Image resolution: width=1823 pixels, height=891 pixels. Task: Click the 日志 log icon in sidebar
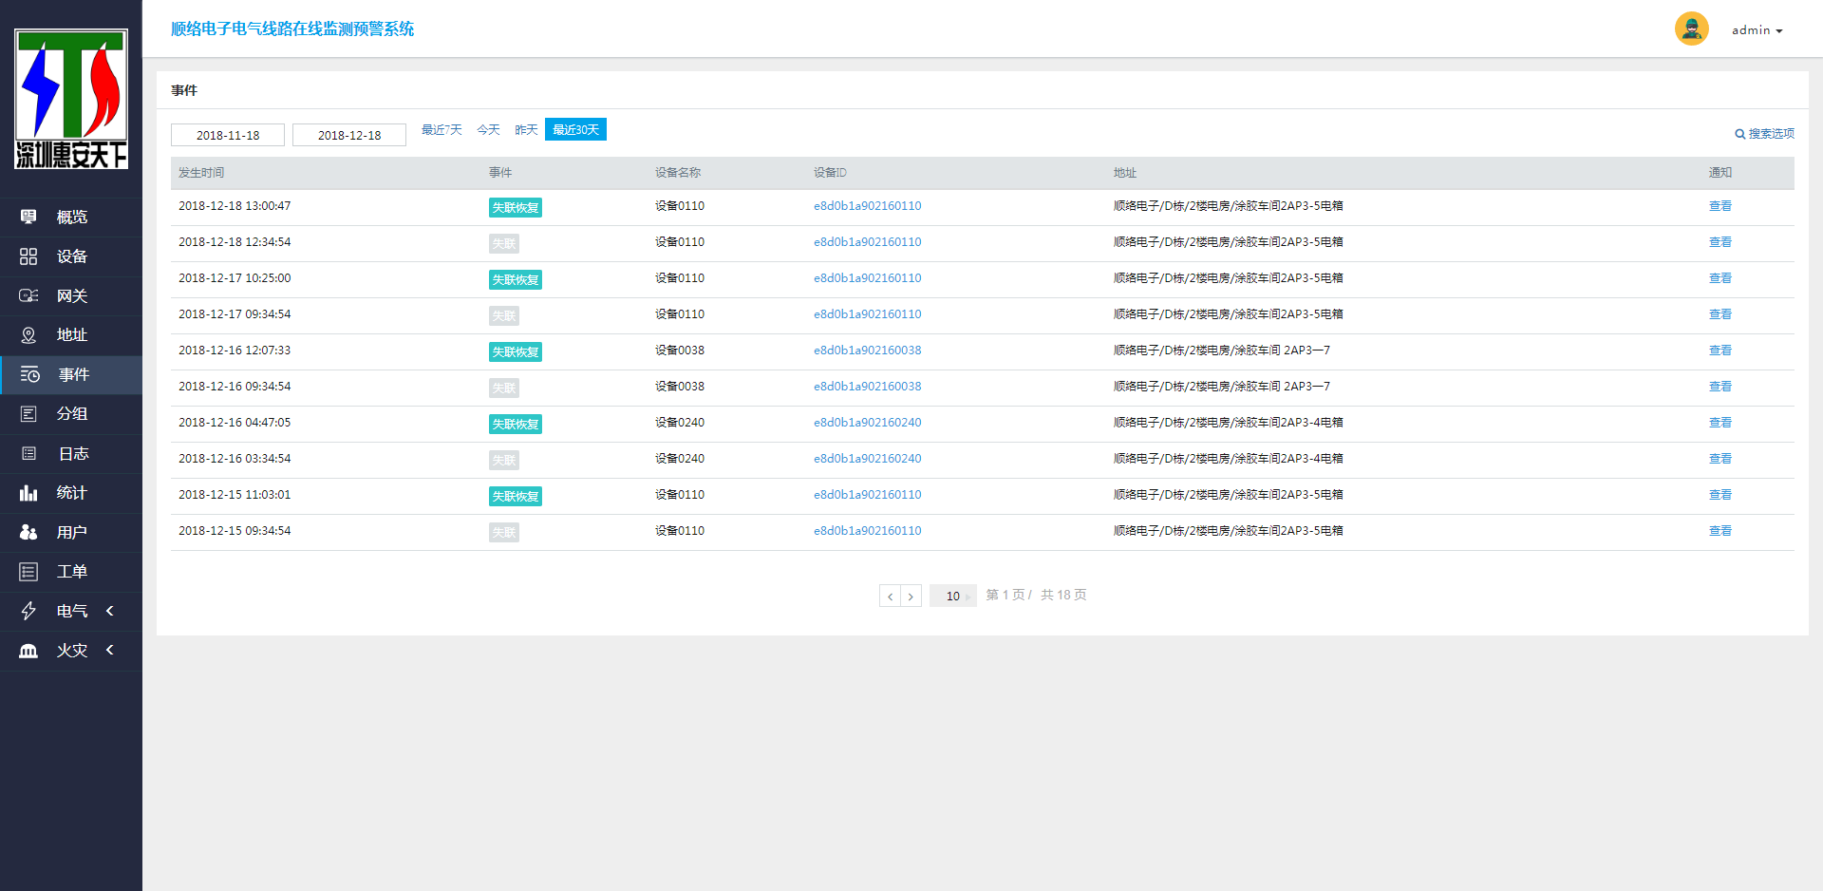[28, 454]
